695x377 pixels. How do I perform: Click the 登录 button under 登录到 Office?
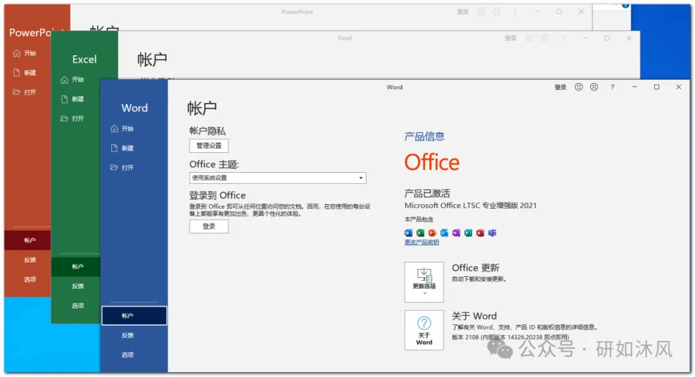(x=208, y=226)
